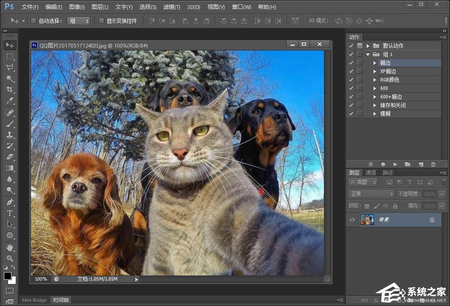Enable the 显示变换控件 checkbox
The height and width of the screenshot is (306, 450).
pyautogui.click(x=101, y=21)
